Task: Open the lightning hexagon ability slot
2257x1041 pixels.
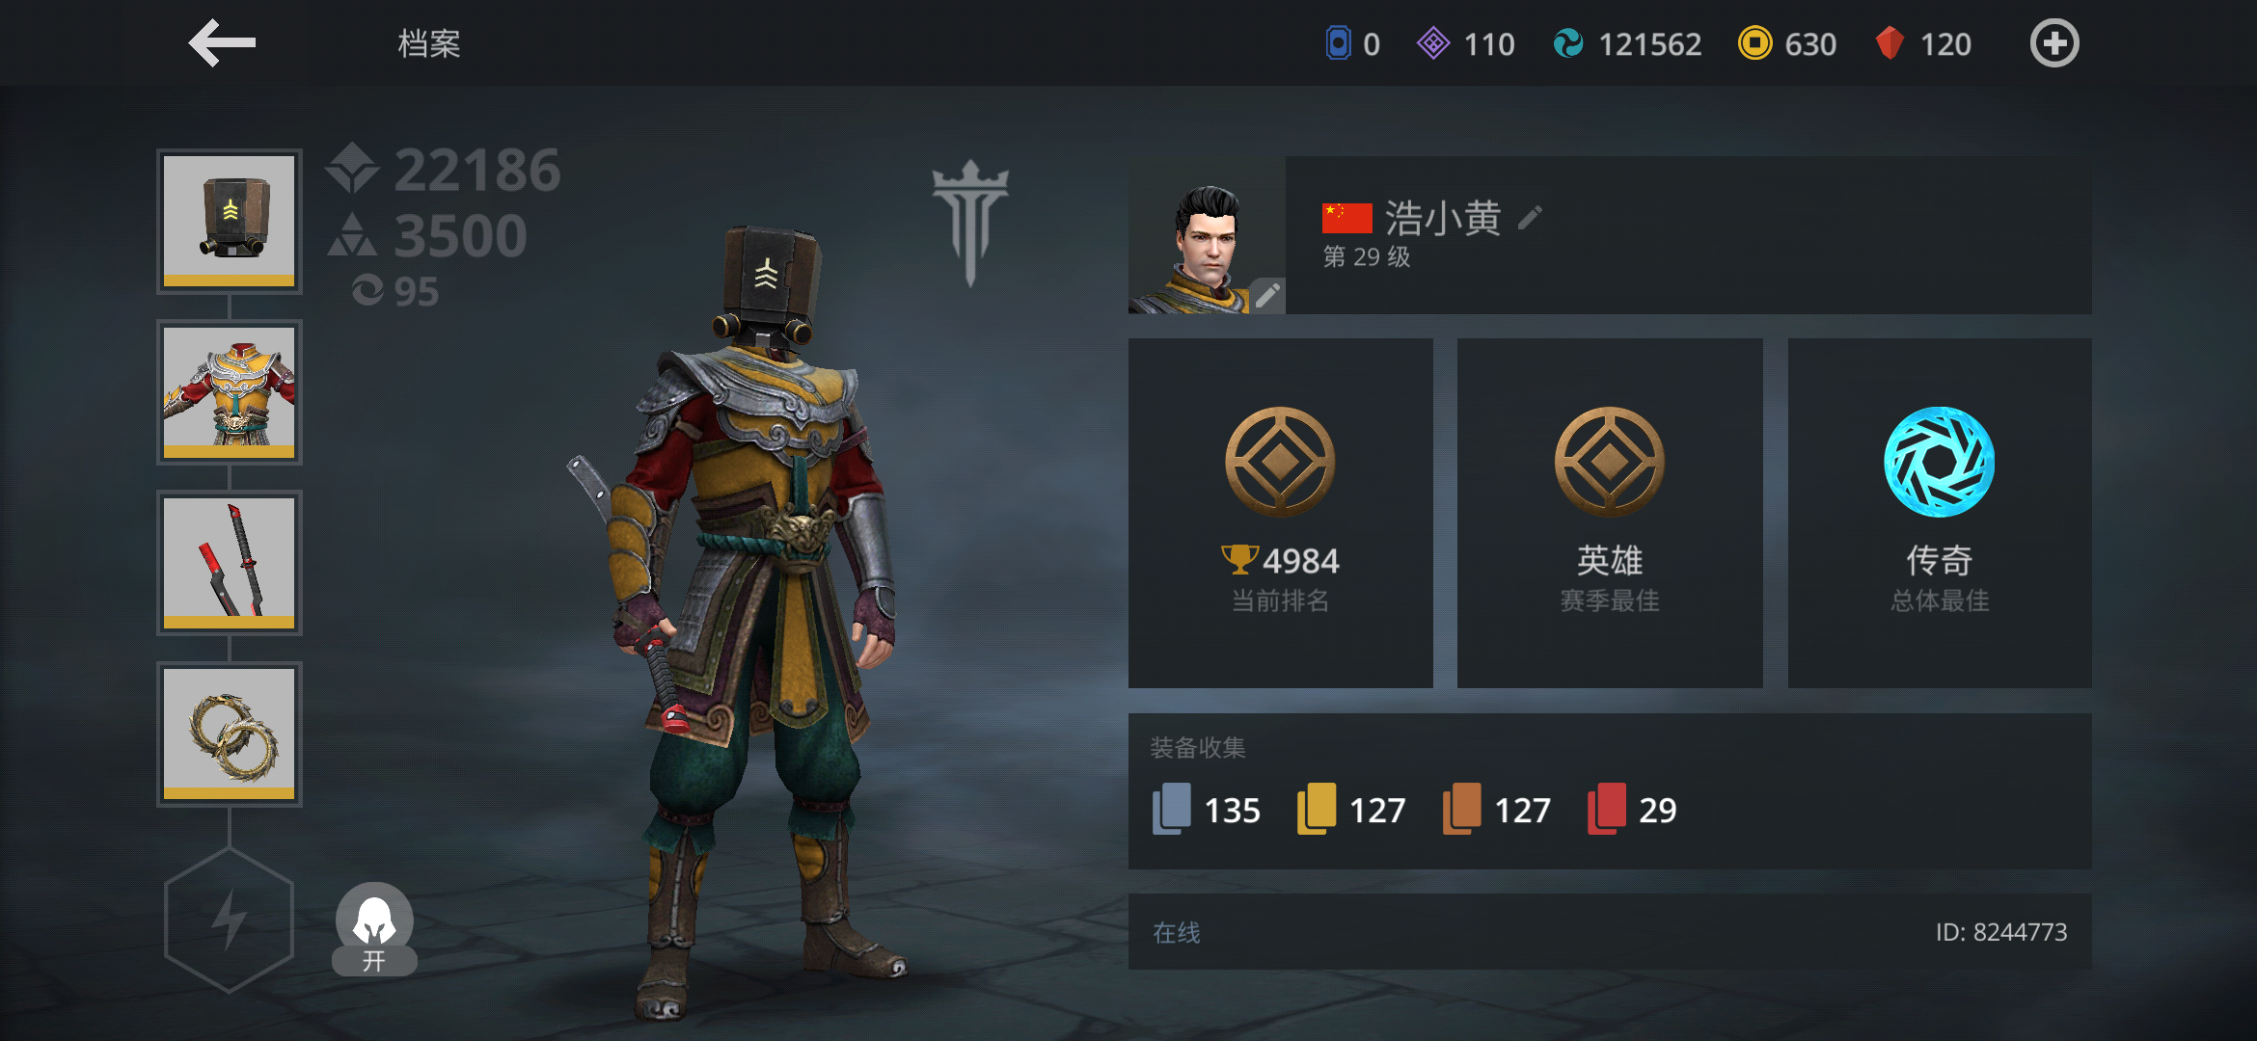Action: (x=229, y=920)
